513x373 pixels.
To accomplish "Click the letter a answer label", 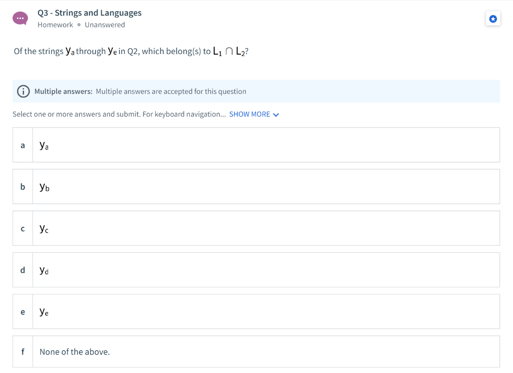I will [23, 145].
